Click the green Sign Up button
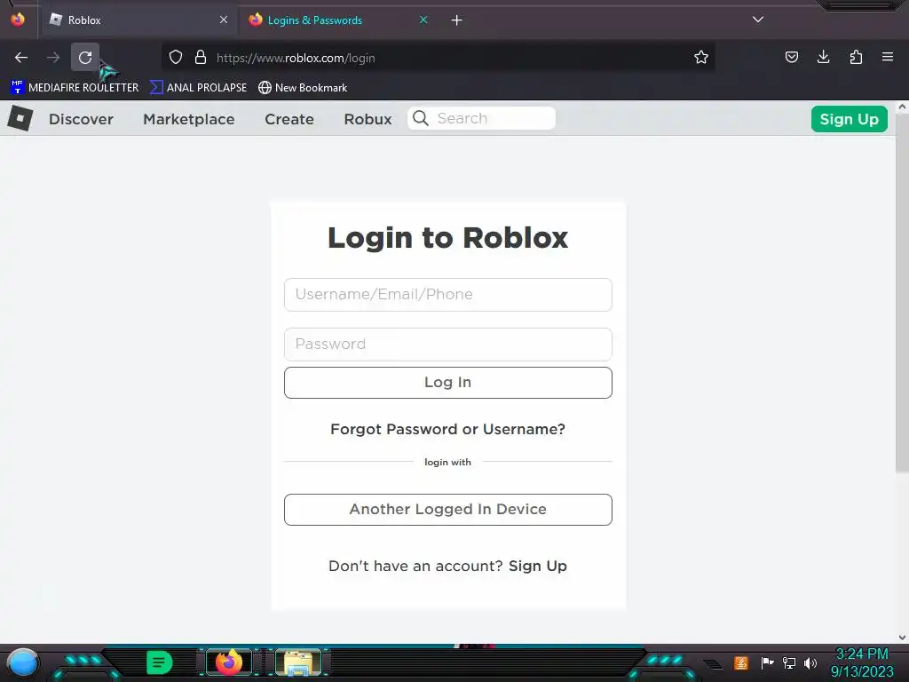Image resolution: width=909 pixels, height=682 pixels. (850, 119)
